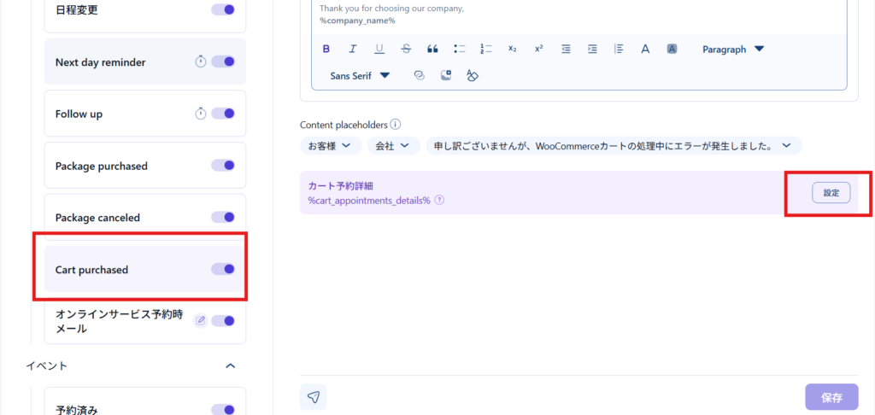Click the send test email icon
Viewport: 875px width, 415px height.
point(314,397)
